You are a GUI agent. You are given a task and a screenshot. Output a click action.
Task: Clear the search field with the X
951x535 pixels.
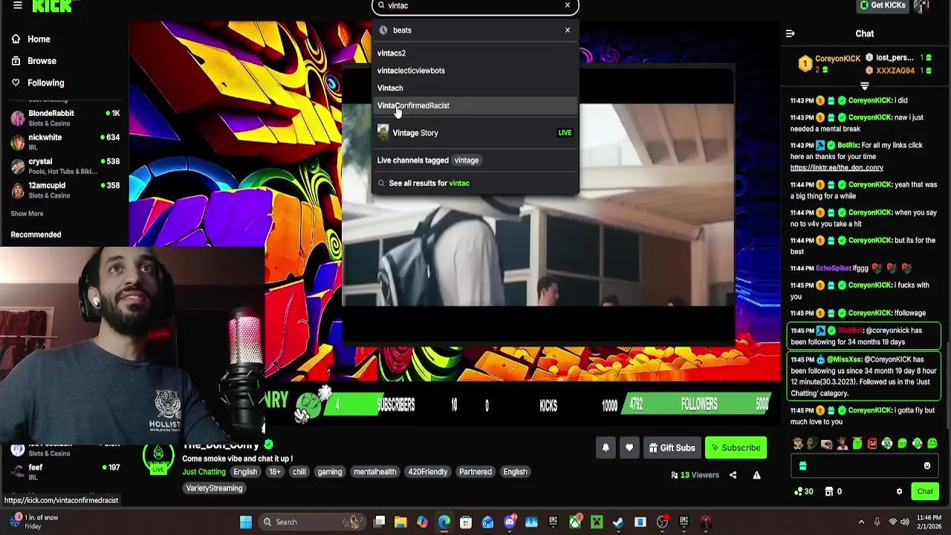[x=568, y=5]
